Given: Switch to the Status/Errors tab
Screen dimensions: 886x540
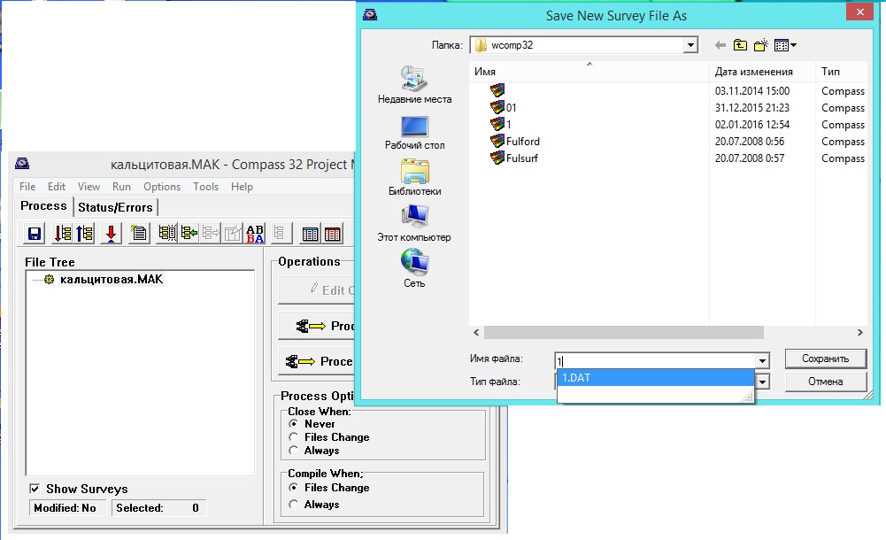Looking at the screenshot, I should [115, 207].
